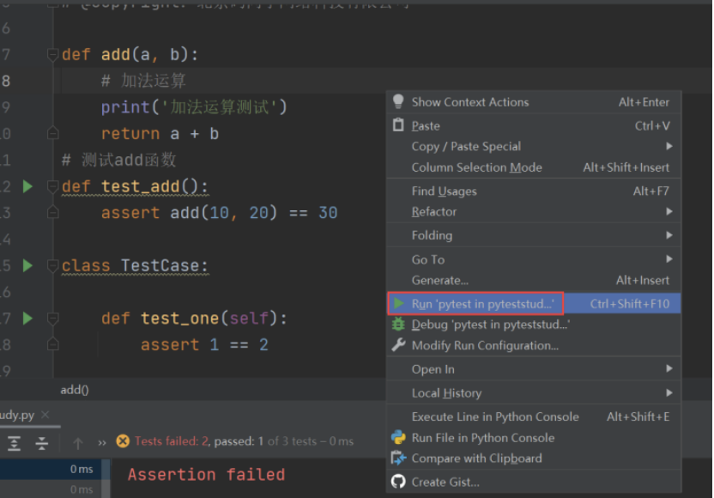714x498 pixels.
Task: Open the Go To submenu
Action: click(534, 259)
